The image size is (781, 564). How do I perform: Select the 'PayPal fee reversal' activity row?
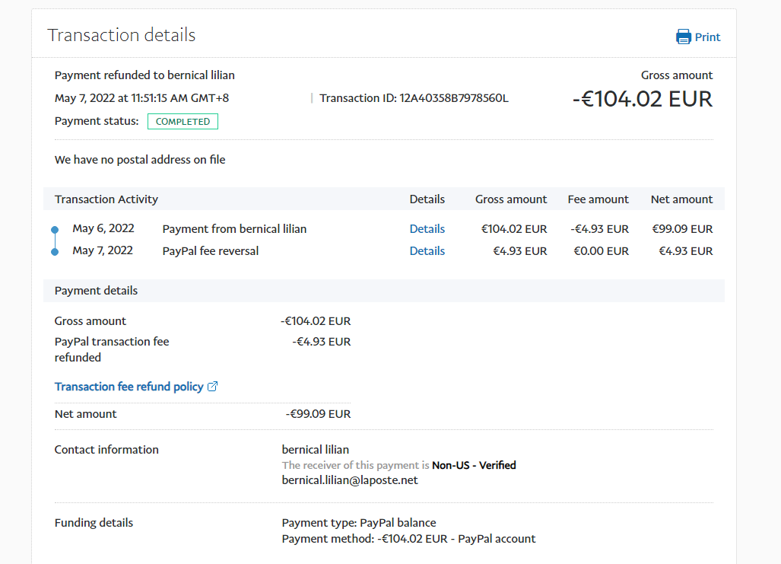[x=211, y=251]
